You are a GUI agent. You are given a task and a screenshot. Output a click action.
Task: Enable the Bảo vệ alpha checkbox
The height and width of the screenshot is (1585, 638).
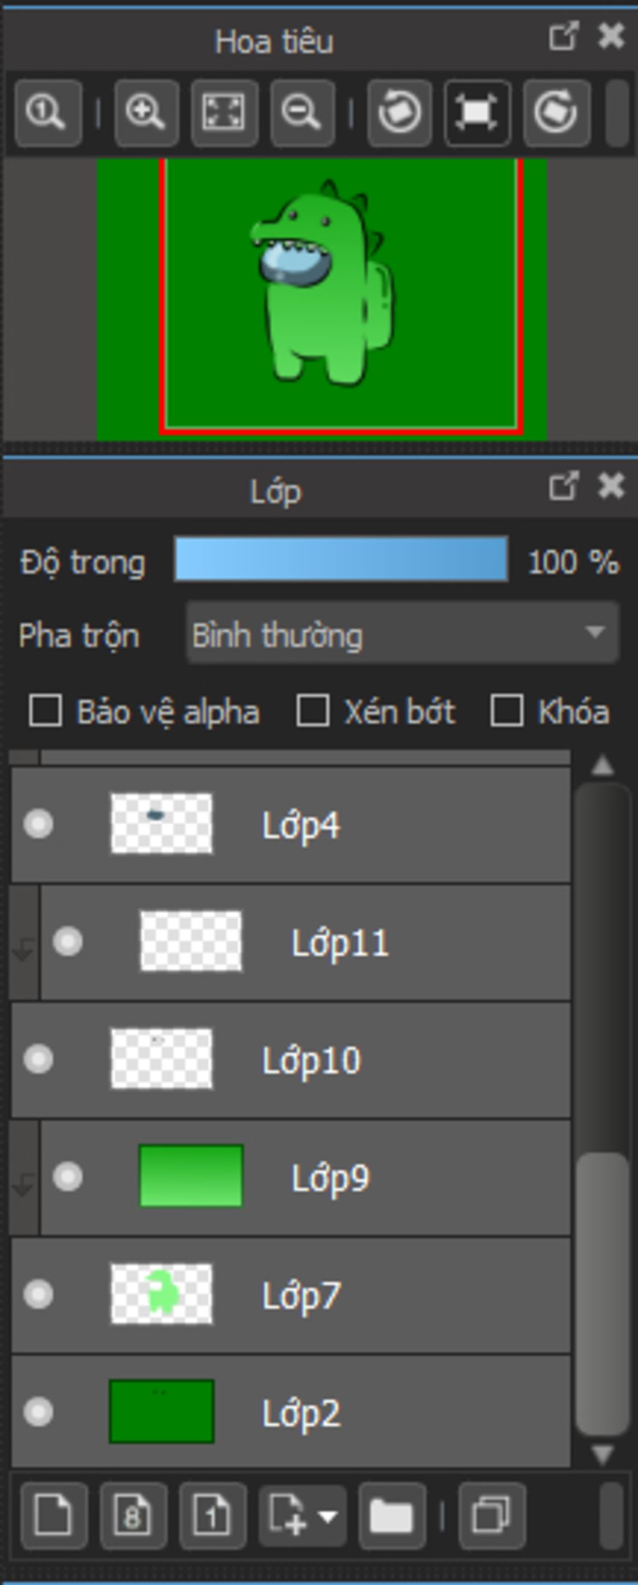tap(45, 711)
